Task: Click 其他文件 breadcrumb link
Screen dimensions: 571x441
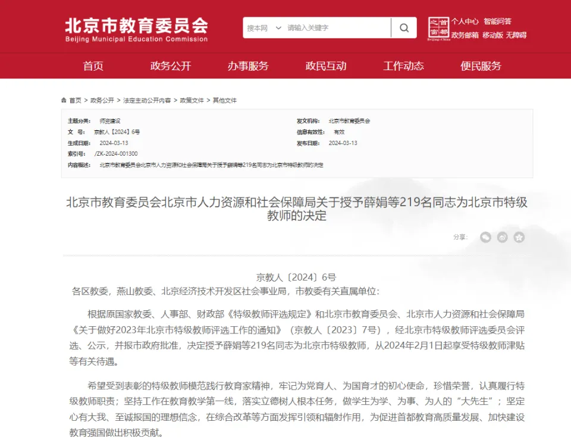Action: (x=225, y=100)
